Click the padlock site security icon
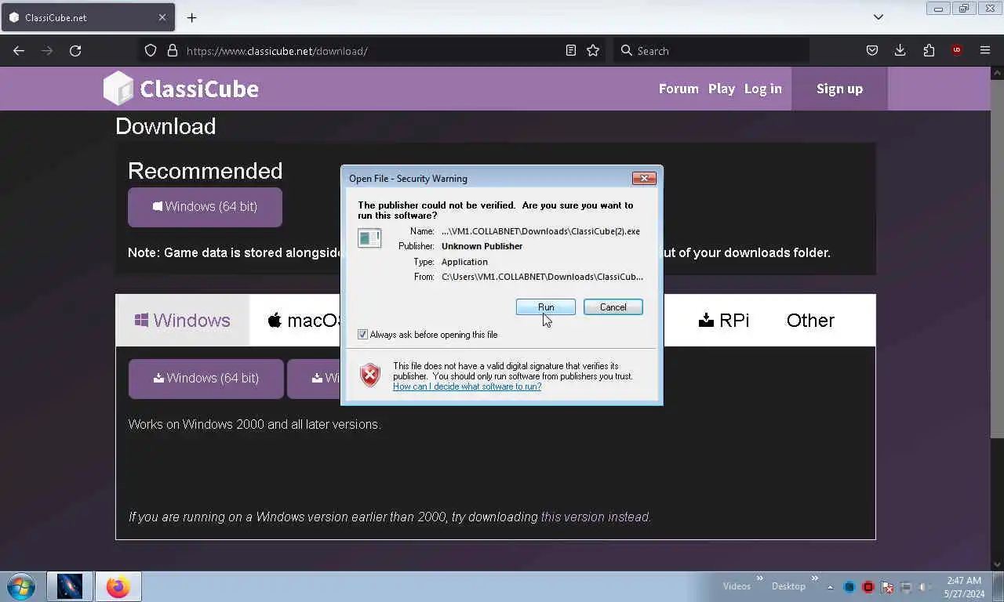1004x602 pixels. point(173,50)
